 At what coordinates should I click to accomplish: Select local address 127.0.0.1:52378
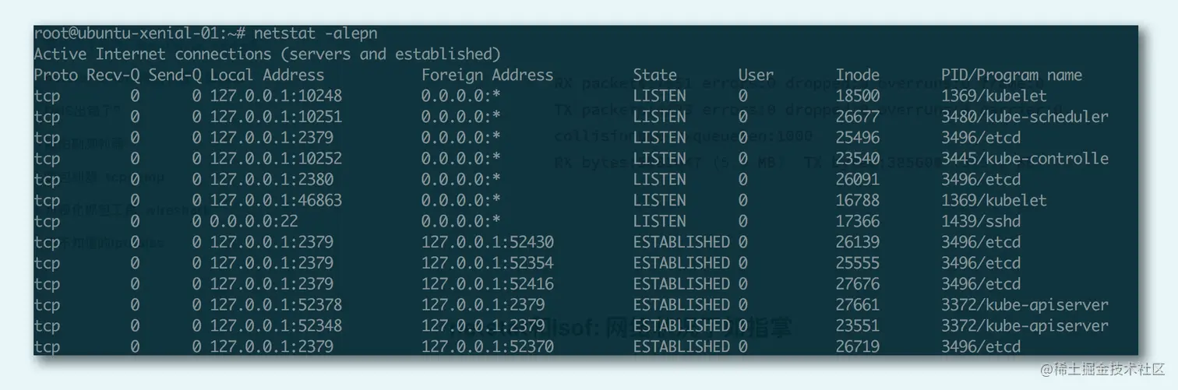coord(276,305)
